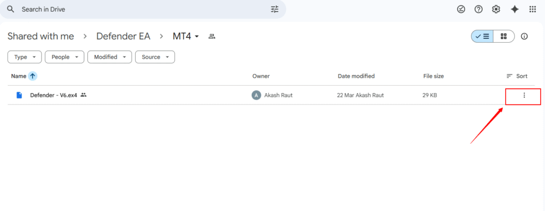Switch to list layout view
Screen dimensions: 545x211
[482, 36]
